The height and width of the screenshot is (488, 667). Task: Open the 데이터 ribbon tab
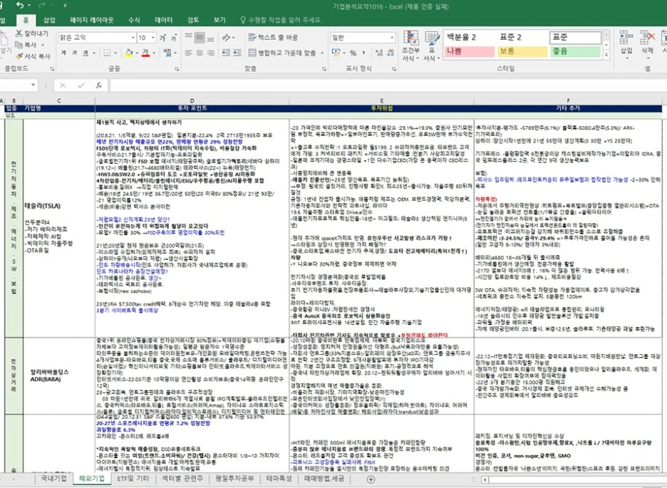164,20
